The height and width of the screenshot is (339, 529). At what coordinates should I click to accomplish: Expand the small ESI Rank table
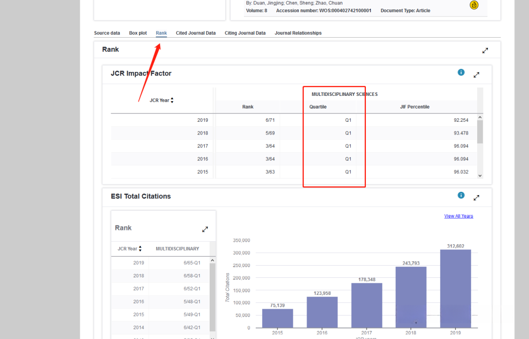[205, 229]
